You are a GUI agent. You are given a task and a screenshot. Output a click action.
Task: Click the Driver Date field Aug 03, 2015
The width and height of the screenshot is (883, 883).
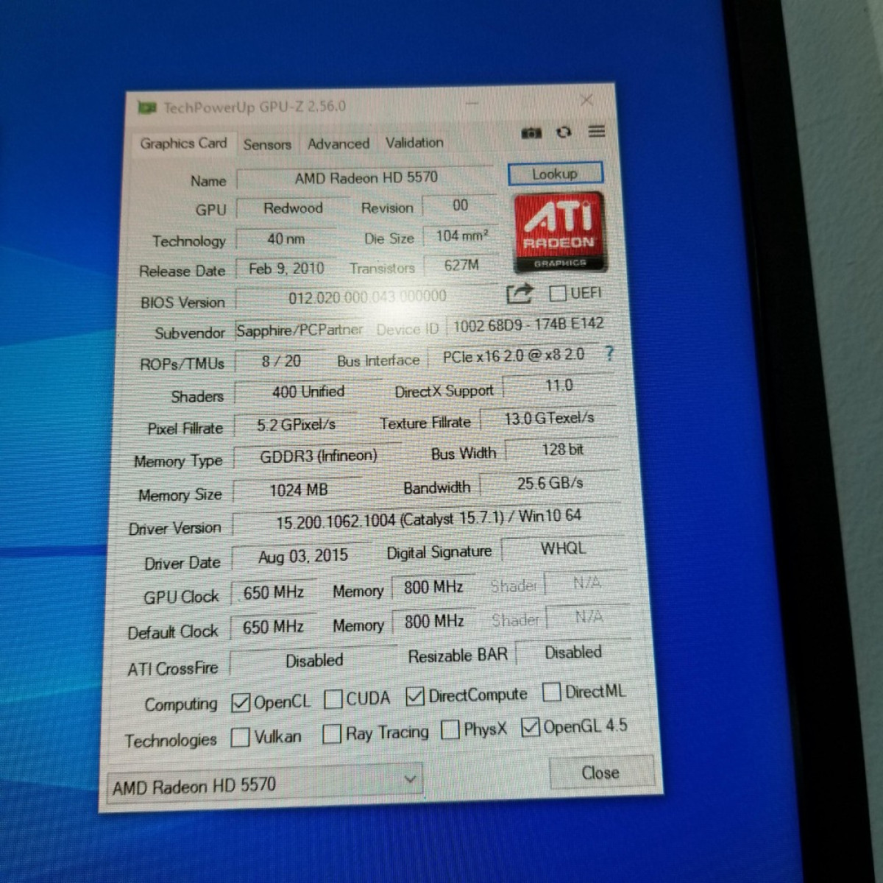coord(303,556)
